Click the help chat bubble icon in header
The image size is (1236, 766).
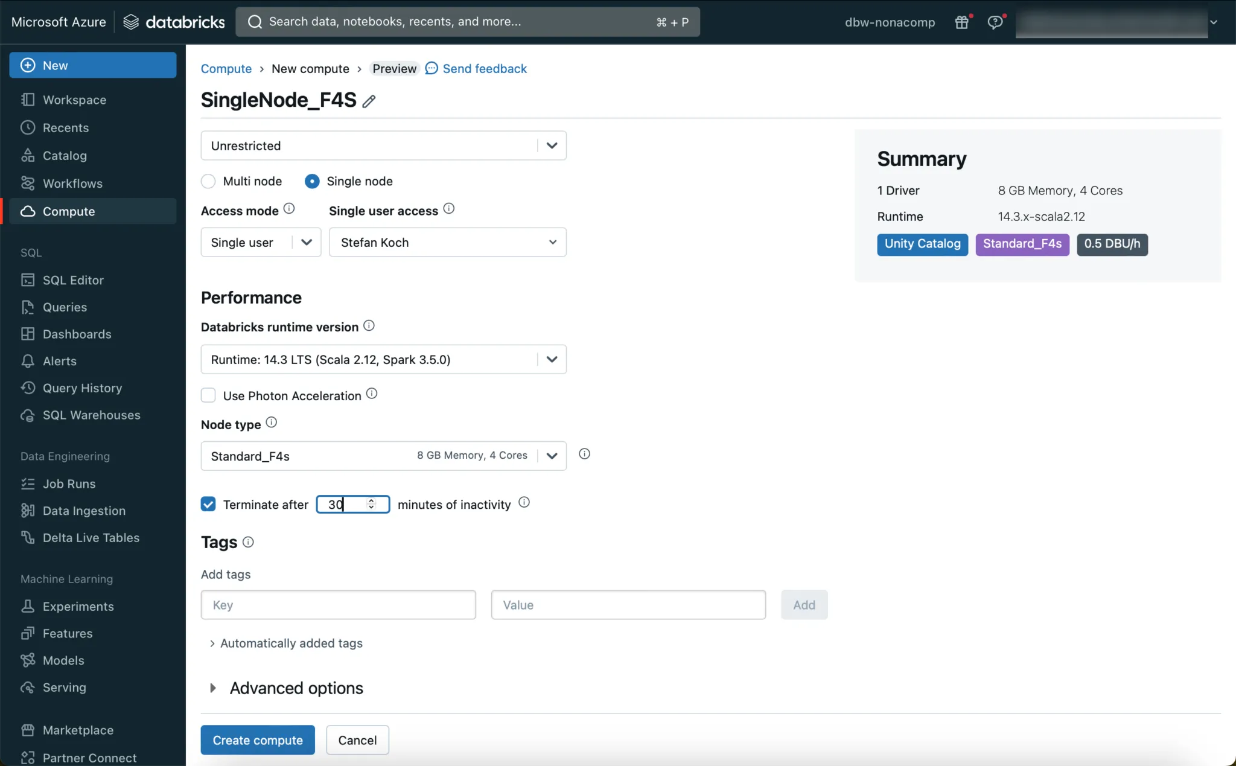[995, 22]
